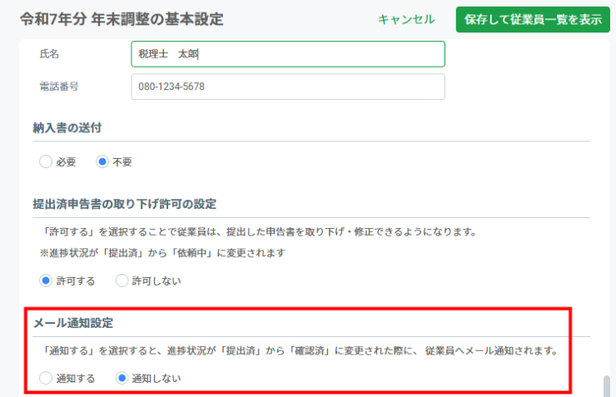This screenshot has height=397, width=616.
Task: Click the vertical scrollbar thumb
Action: (x=608, y=386)
